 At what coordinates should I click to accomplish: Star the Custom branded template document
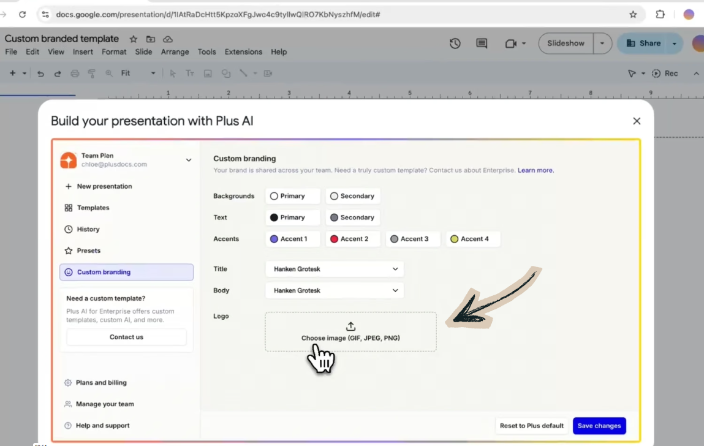(x=134, y=39)
